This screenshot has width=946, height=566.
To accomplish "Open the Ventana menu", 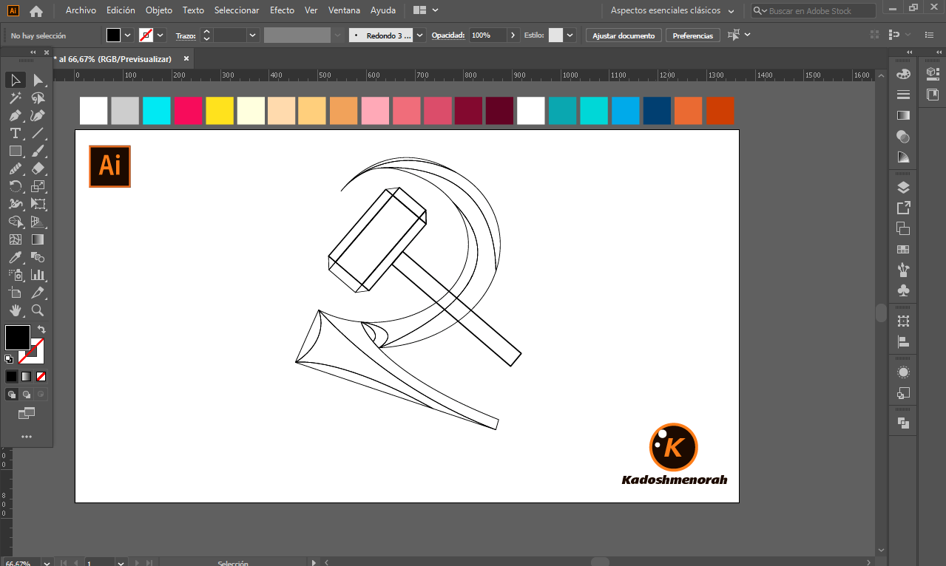I will pyautogui.click(x=344, y=10).
